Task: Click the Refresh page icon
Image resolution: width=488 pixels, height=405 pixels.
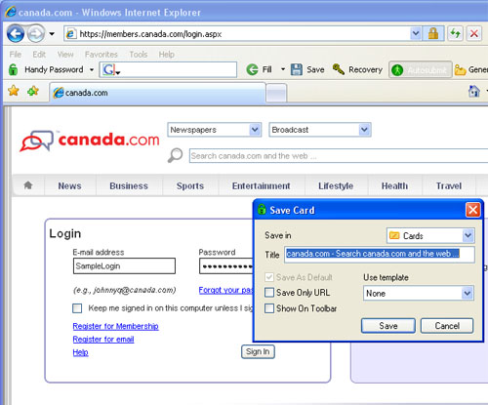Action: point(455,33)
